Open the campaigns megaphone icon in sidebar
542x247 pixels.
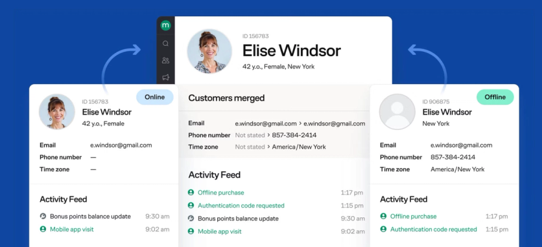(x=165, y=78)
